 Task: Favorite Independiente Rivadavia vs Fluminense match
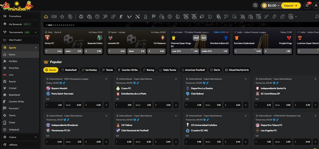pos(106,116)
